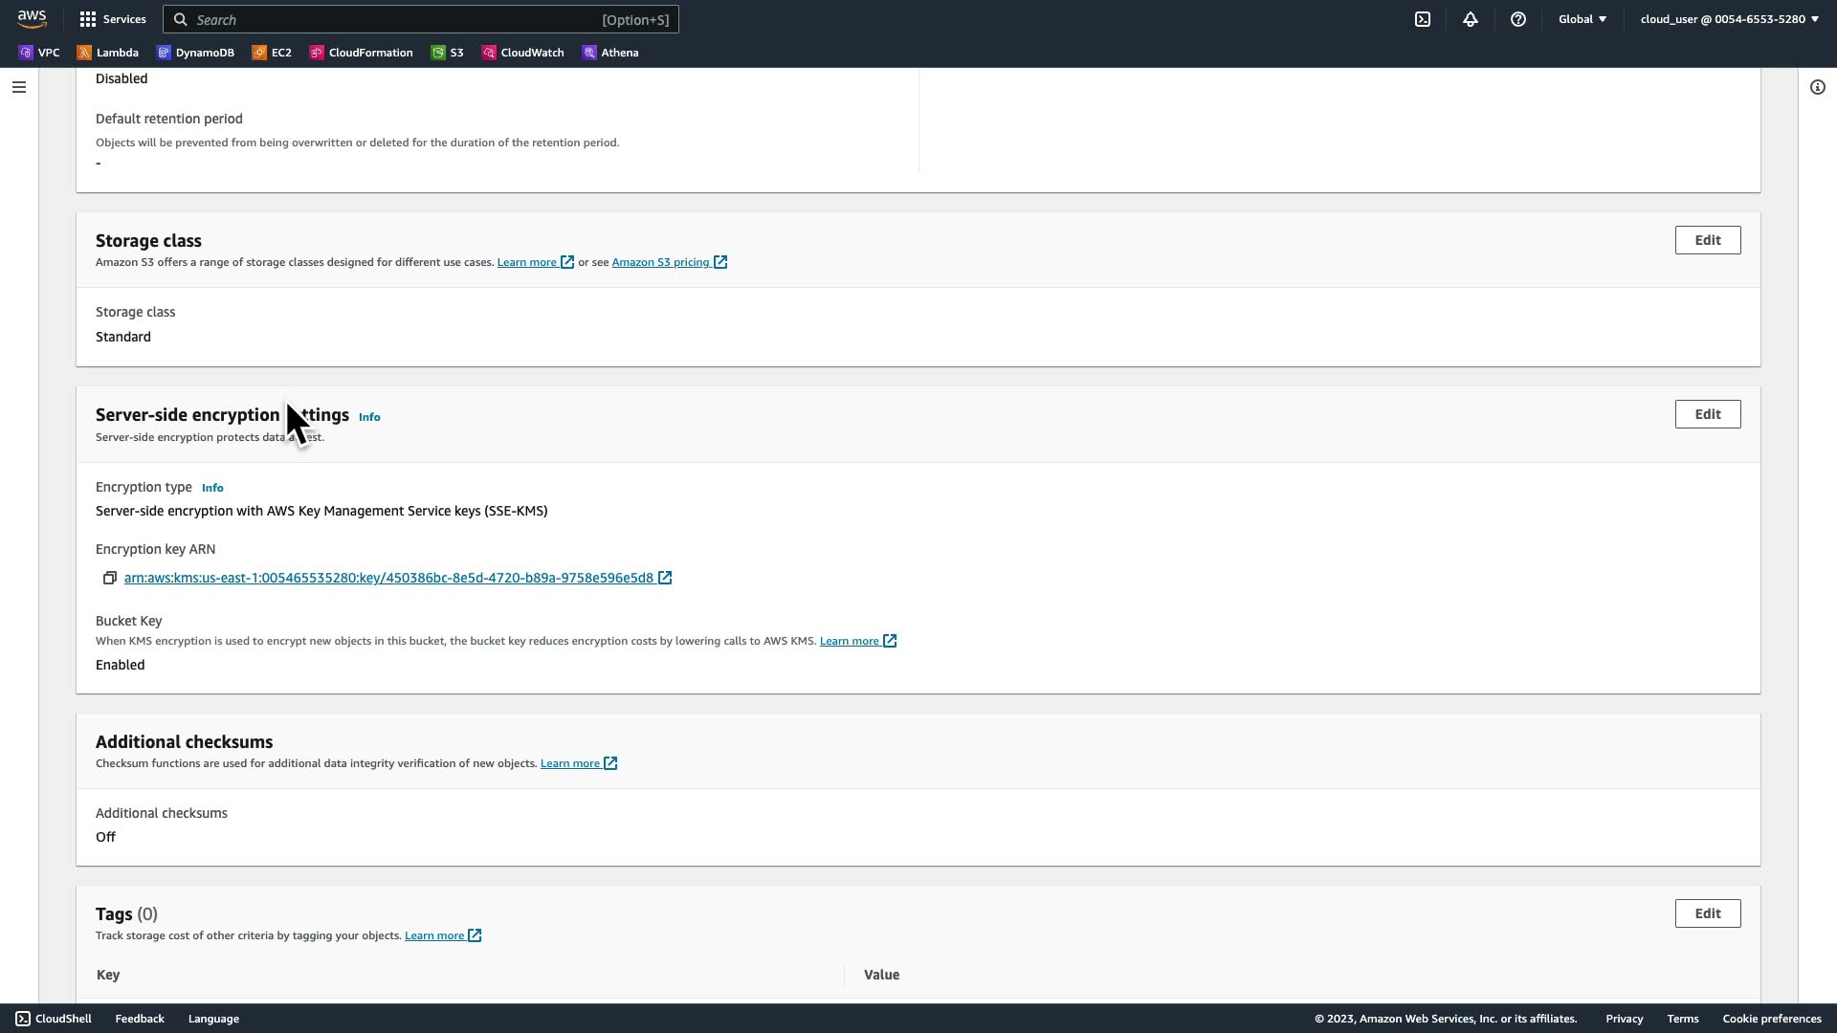The width and height of the screenshot is (1837, 1033).
Task: Expand the Global region dropdown
Action: [1582, 19]
